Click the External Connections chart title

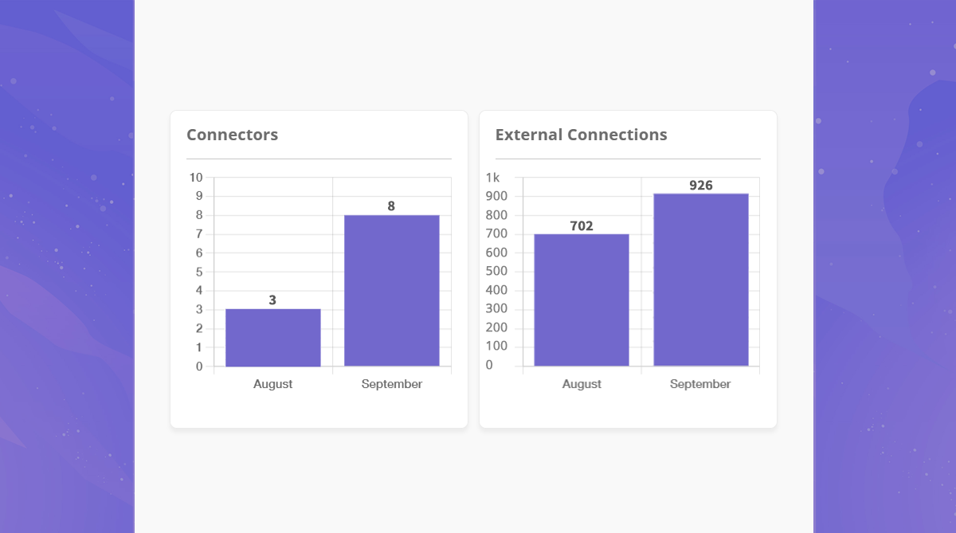tap(581, 135)
